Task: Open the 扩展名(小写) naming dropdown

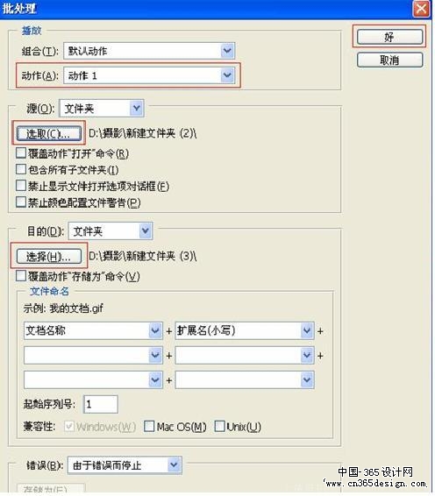Action: [245, 330]
